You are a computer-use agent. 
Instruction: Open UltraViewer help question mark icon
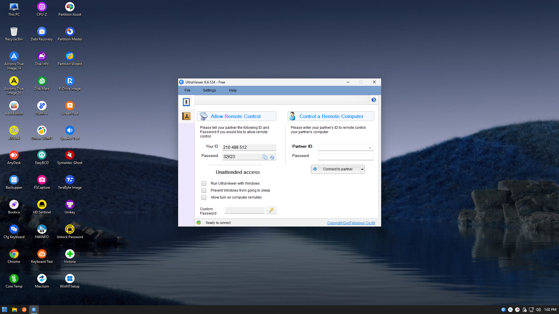[374, 100]
